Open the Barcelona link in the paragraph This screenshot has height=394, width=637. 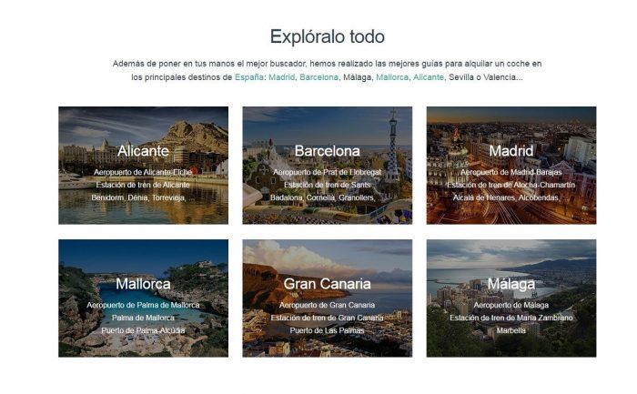(318, 77)
